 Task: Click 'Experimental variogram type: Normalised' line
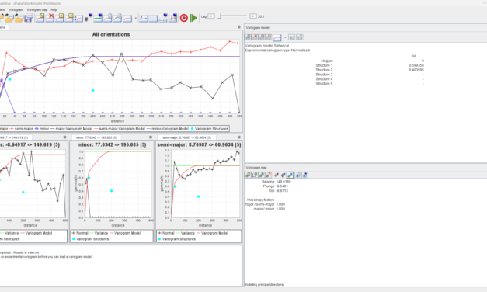pyautogui.click(x=277, y=50)
